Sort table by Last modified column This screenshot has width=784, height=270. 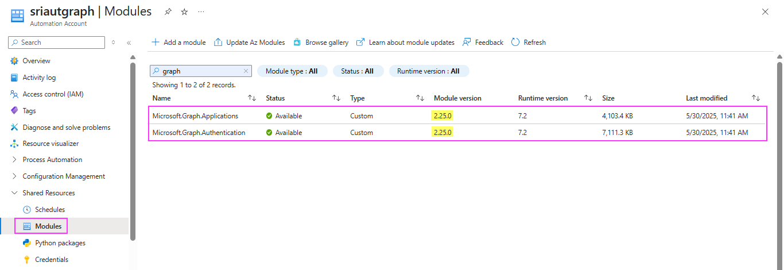pyautogui.click(x=756, y=98)
